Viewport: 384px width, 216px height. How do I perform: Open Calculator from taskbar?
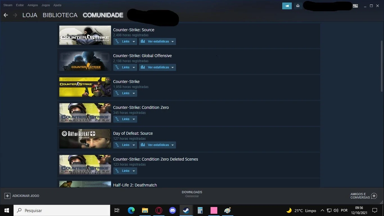200,210
